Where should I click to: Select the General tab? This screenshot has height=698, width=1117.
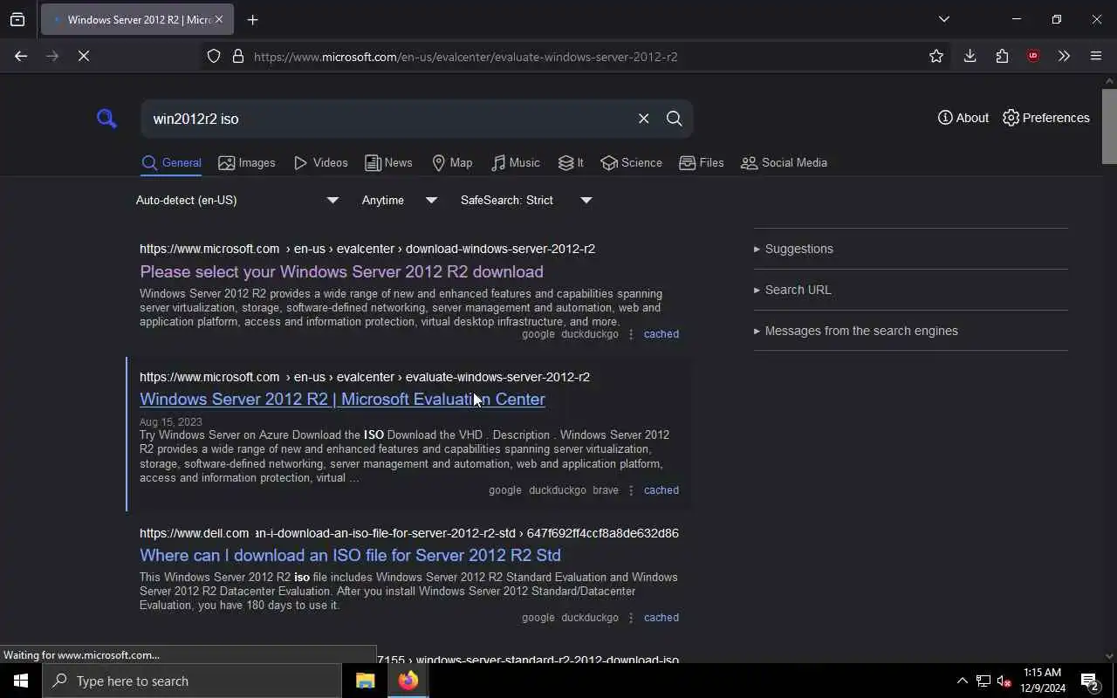tap(171, 163)
